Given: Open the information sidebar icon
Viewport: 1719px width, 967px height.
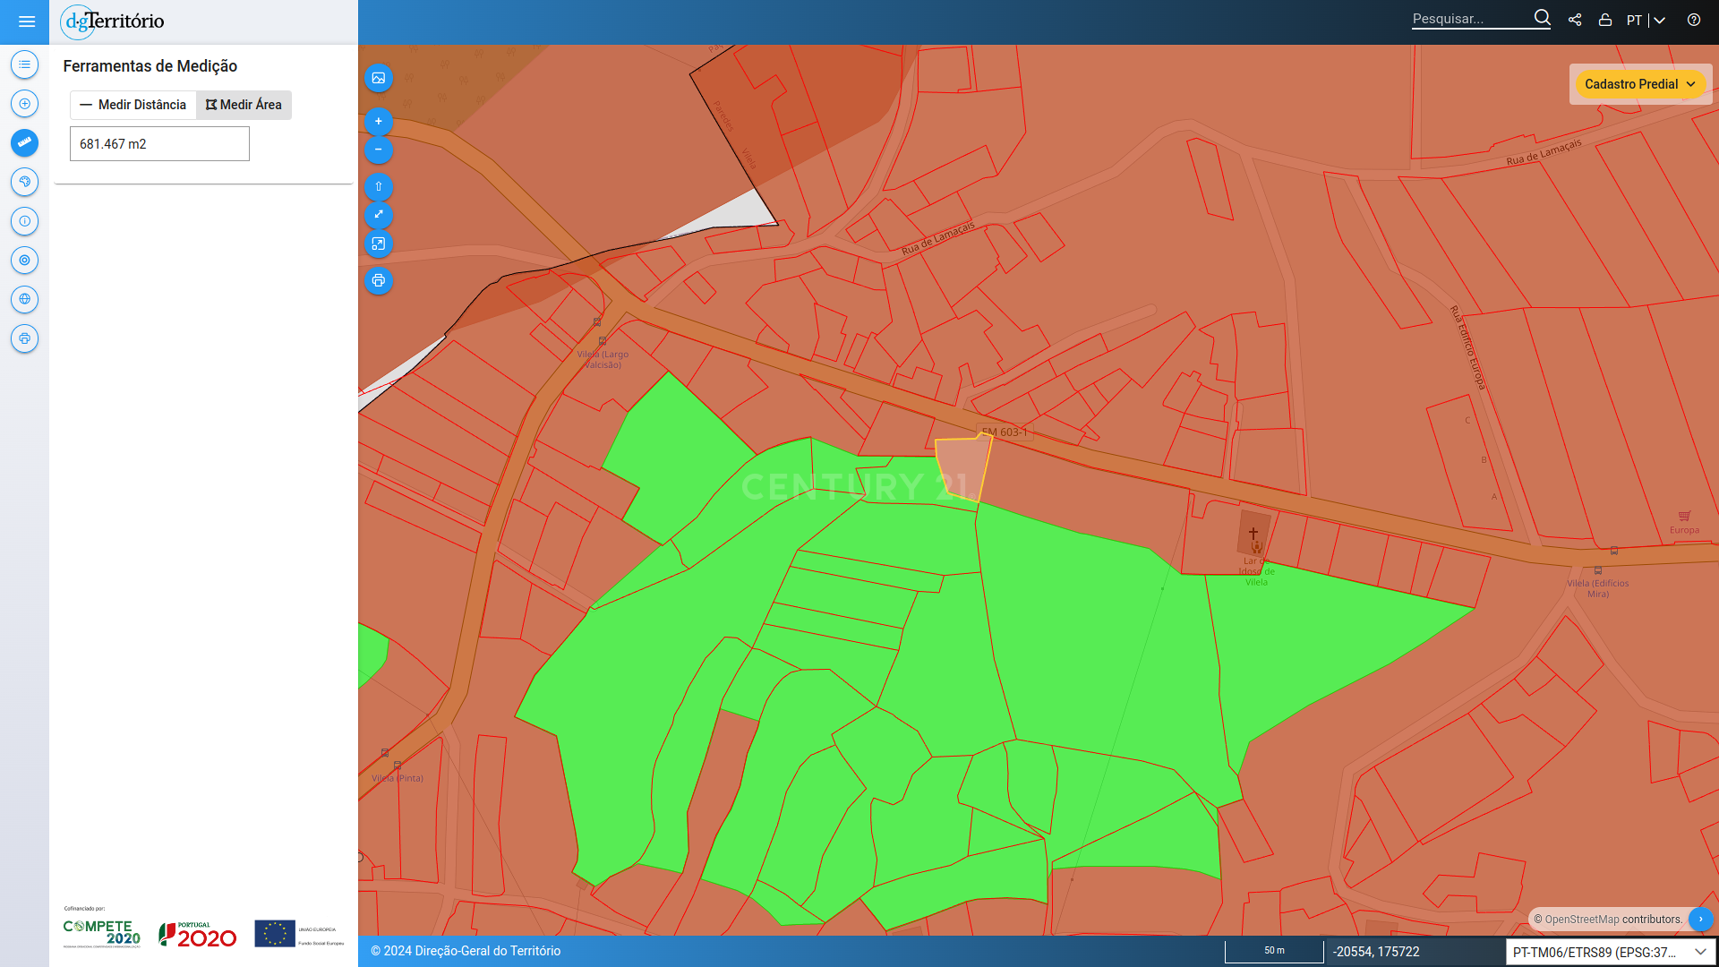Looking at the screenshot, I should tap(24, 221).
